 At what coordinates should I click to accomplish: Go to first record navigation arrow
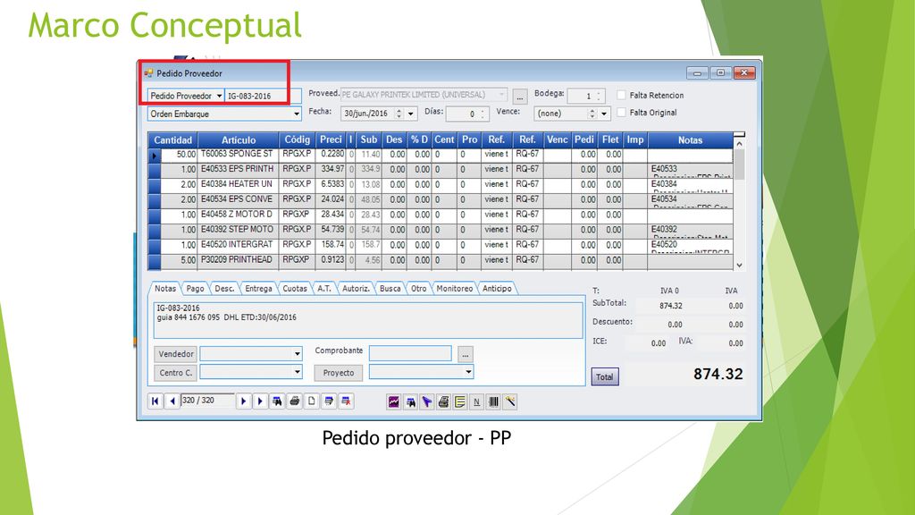coord(155,401)
